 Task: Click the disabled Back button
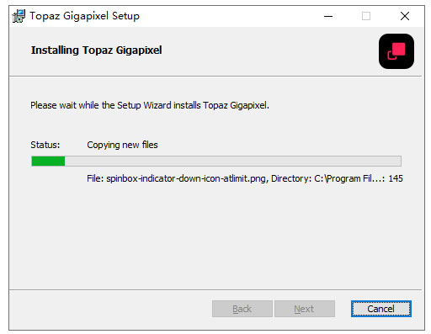click(242, 309)
